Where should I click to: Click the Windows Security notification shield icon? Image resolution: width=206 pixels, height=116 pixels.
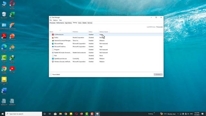pyautogui.click(x=53, y=62)
